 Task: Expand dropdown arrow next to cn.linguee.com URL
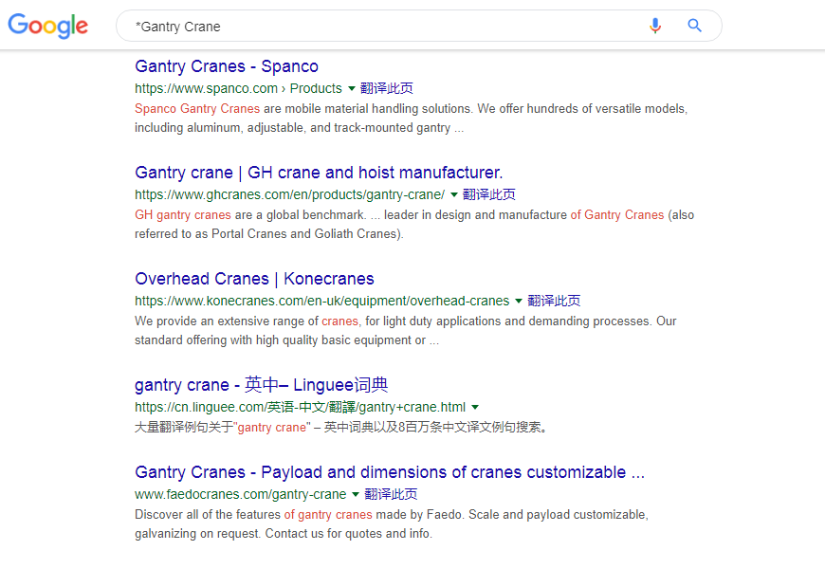(475, 407)
